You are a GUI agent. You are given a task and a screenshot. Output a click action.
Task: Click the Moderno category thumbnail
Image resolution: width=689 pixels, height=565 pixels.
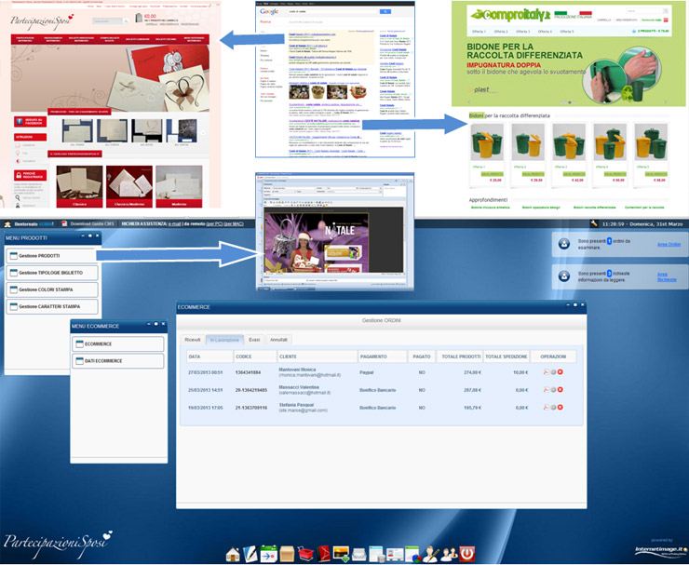pos(179,186)
